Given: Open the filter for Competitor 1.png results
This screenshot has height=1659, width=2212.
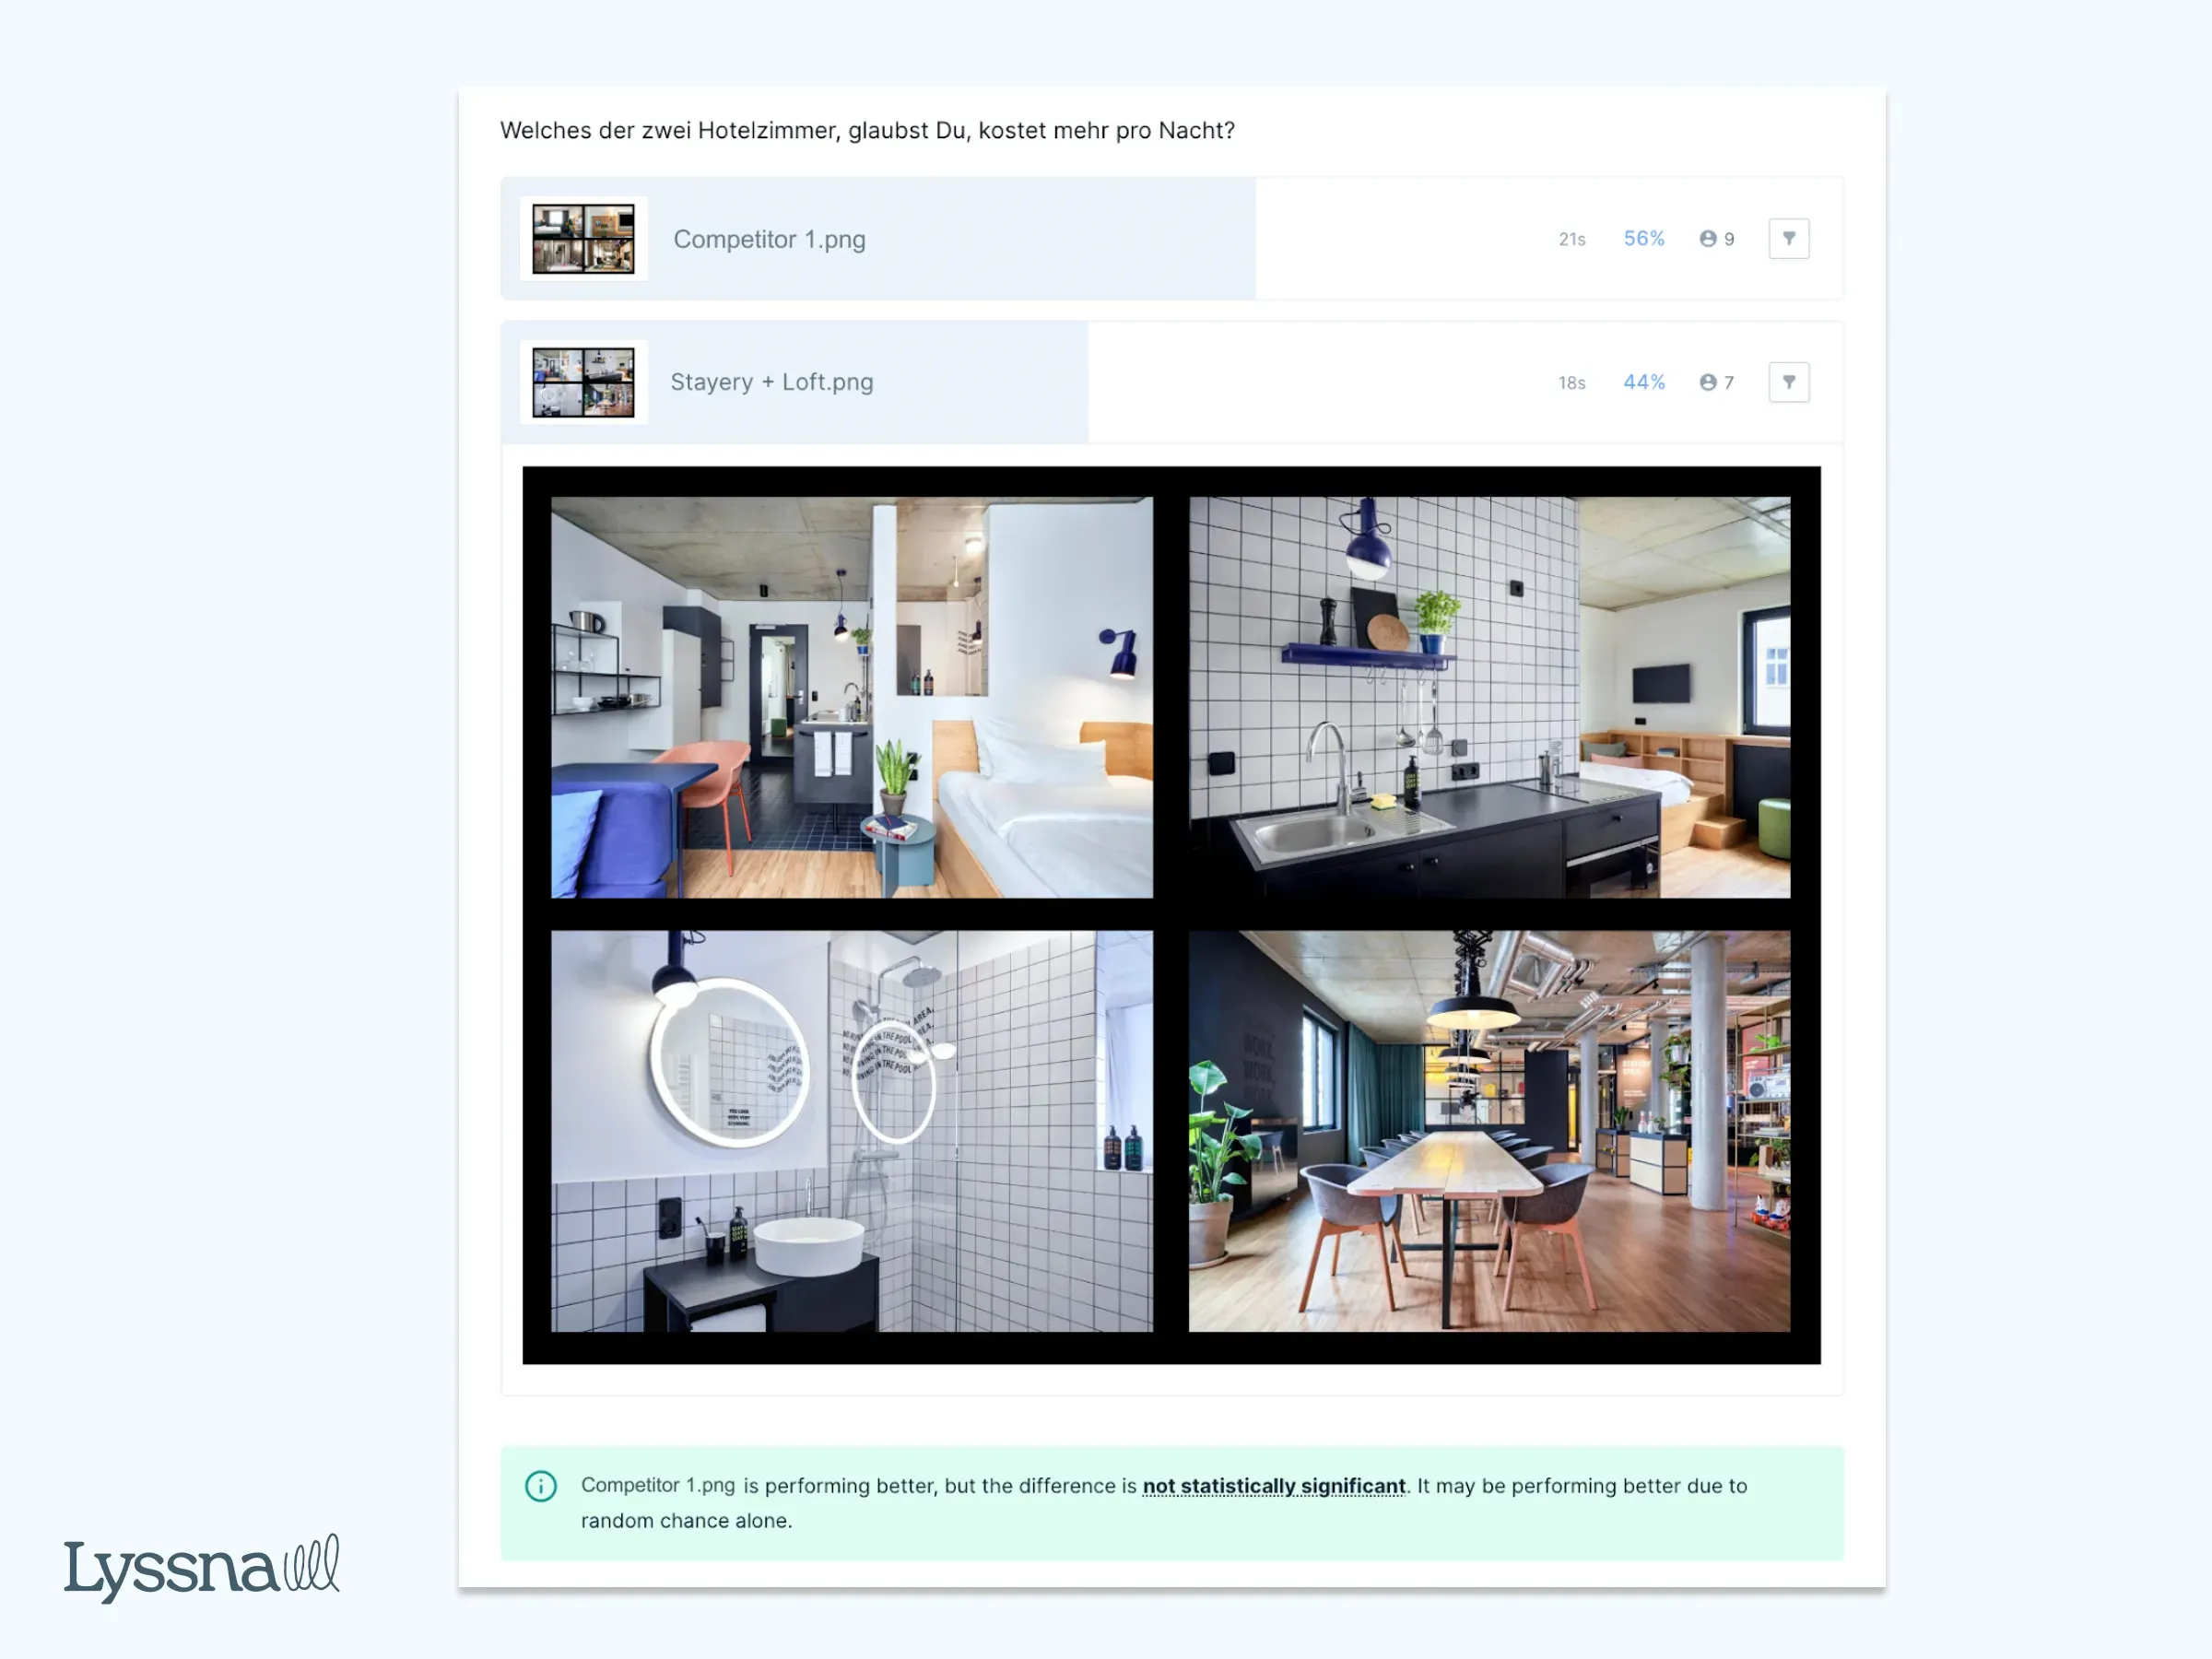Looking at the screenshot, I should 1789,238.
